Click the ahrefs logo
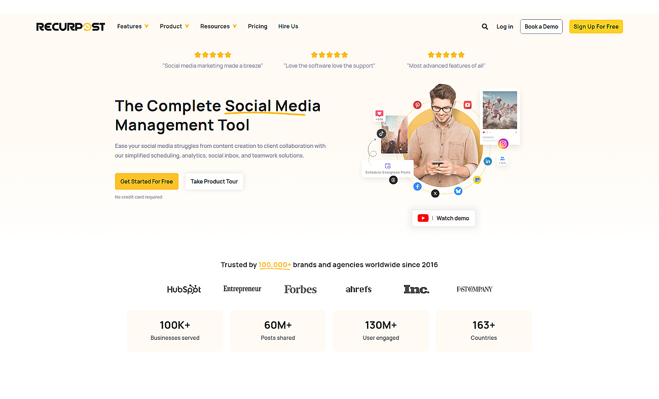The image size is (659, 399). point(358,289)
